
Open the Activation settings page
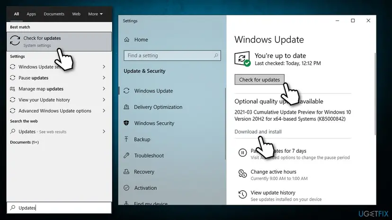pos(145,188)
